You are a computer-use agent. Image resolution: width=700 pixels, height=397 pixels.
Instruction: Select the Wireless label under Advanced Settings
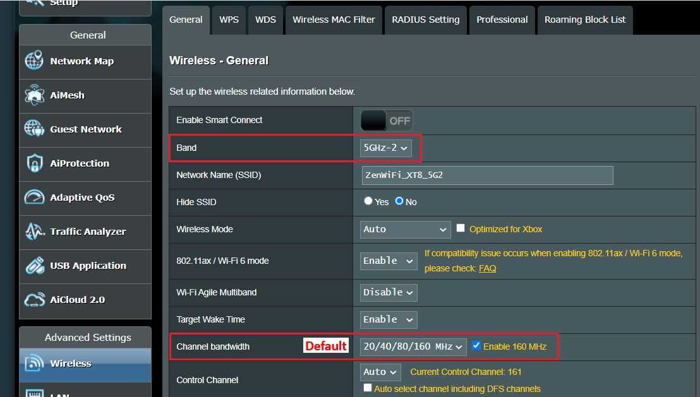71,364
